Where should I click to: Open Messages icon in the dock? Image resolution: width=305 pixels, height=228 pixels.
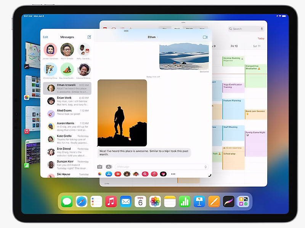pos(67,202)
